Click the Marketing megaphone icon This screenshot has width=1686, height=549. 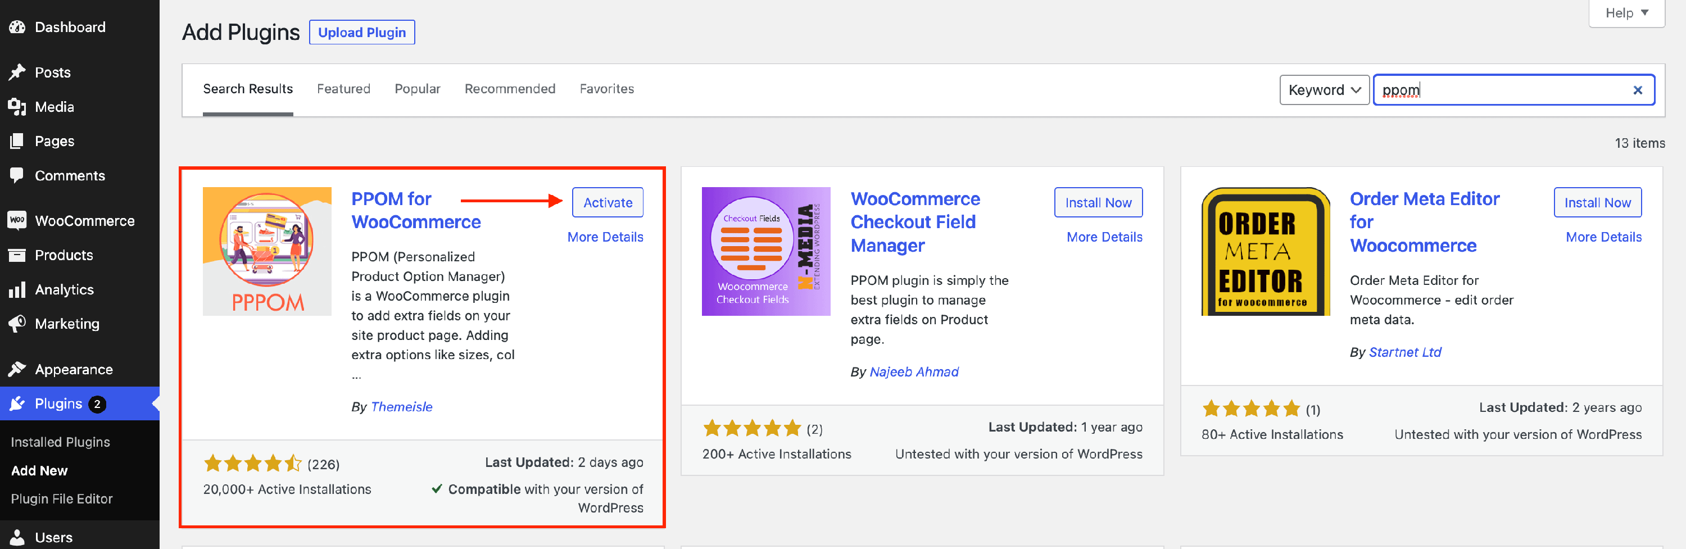[17, 323]
